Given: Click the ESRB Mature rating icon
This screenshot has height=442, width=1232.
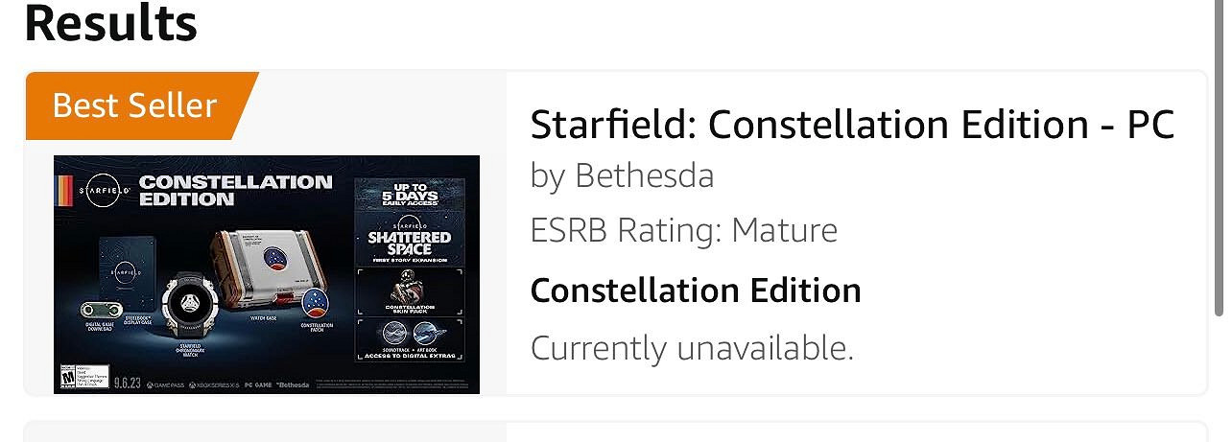Looking at the screenshot, I should (x=69, y=375).
